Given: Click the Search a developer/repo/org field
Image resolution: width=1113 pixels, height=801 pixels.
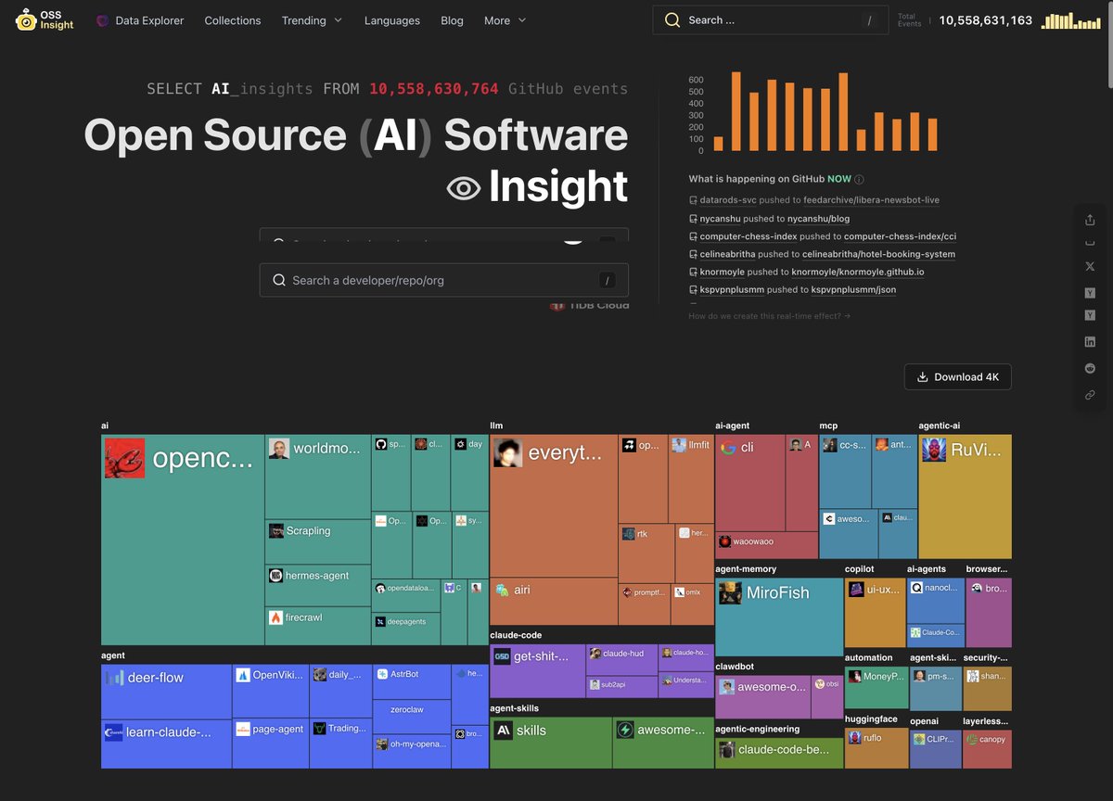Looking at the screenshot, I should pos(443,280).
